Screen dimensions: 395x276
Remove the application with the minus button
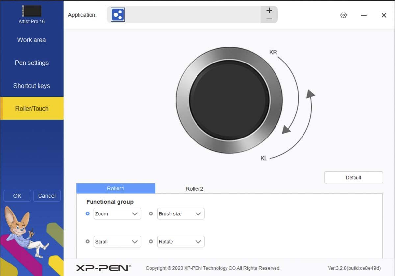pos(269,19)
